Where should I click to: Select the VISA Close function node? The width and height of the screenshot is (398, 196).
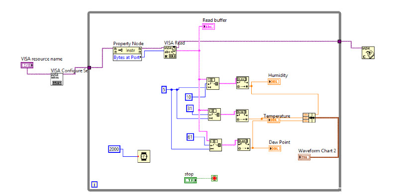[x=368, y=53]
